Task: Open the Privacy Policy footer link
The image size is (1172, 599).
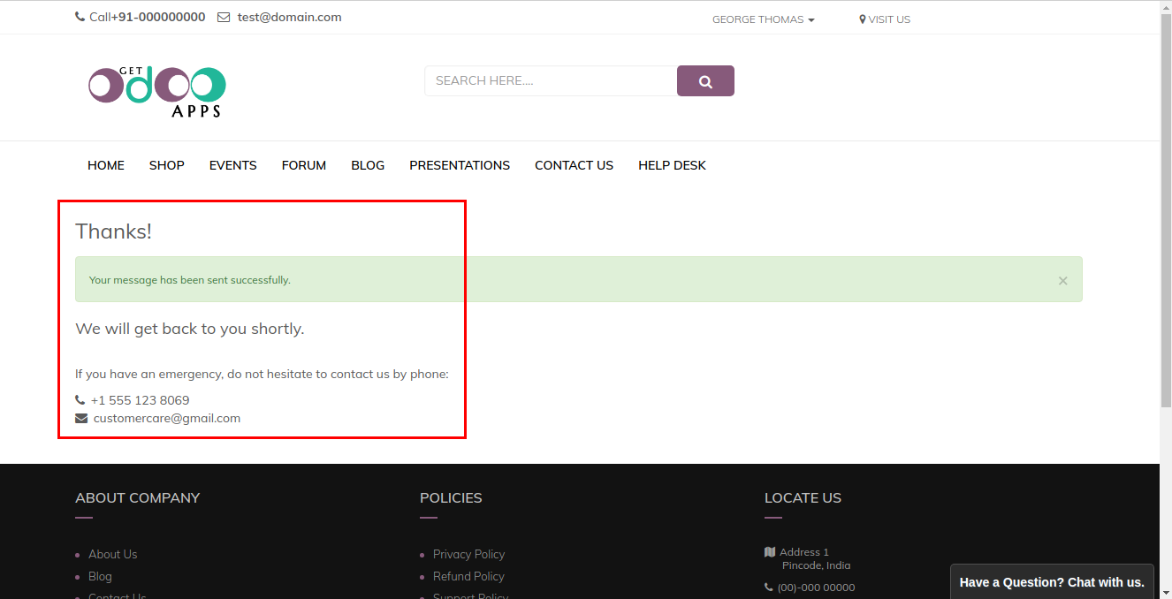Action: coord(468,555)
